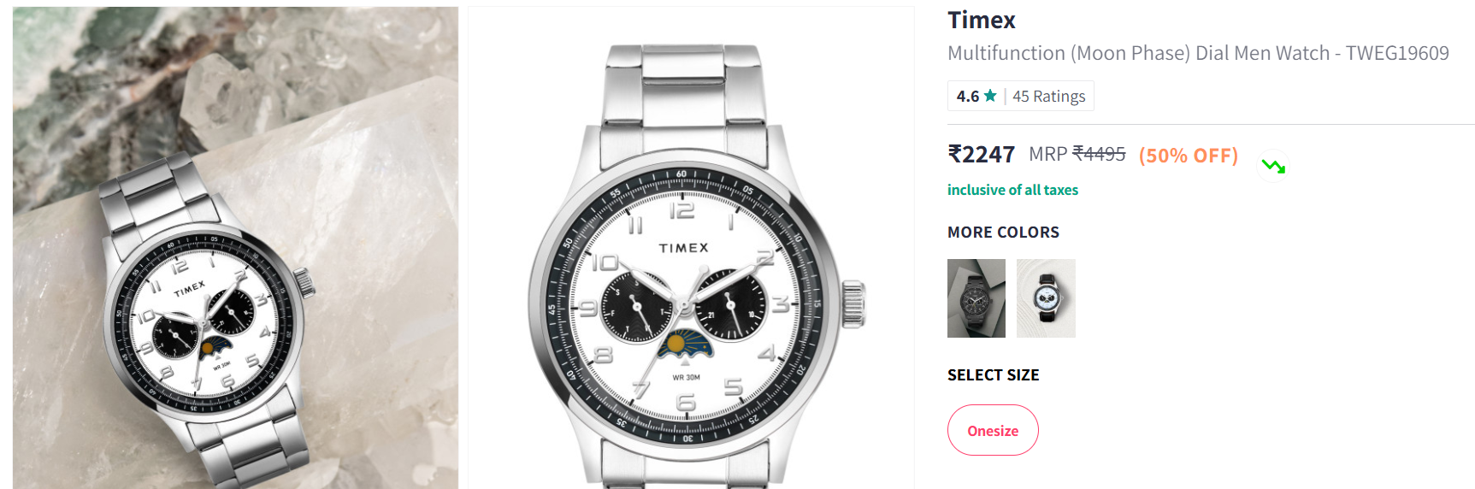The width and height of the screenshot is (1475, 489).
Task: Choose the dark gray watch color variant
Action: (976, 298)
